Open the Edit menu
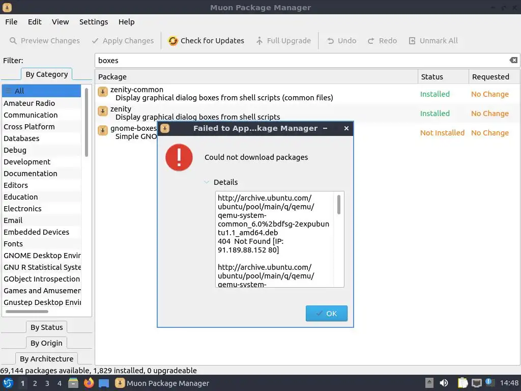This screenshot has height=391, width=521. pos(35,22)
